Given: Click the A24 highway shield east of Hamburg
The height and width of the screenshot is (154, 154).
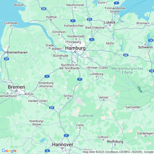Looking at the screenshot, I should [x=126, y=55].
